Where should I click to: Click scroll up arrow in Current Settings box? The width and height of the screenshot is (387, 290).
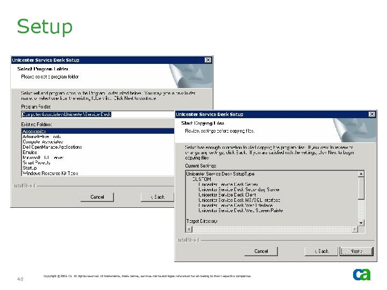pyautogui.click(x=361, y=174)
